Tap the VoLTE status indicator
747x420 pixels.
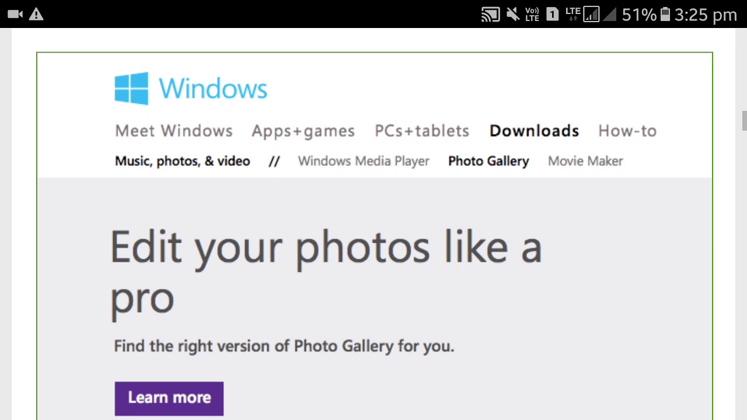click(532, 15)
